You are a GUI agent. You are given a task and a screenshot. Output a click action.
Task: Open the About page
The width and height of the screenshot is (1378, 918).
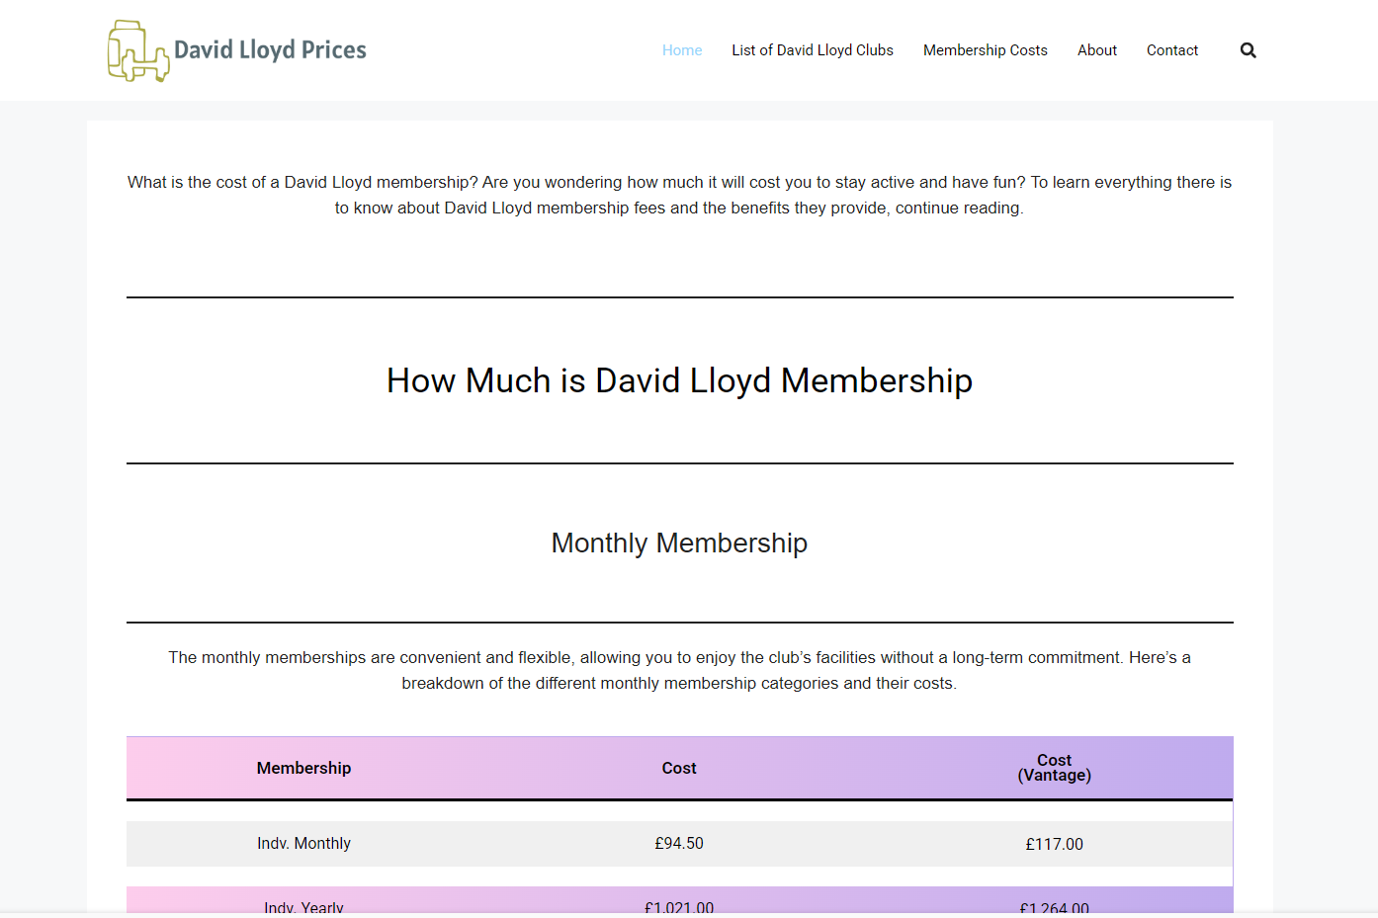click(1097, 50)
